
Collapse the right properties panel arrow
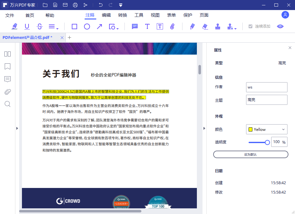(x=204, y=128)
